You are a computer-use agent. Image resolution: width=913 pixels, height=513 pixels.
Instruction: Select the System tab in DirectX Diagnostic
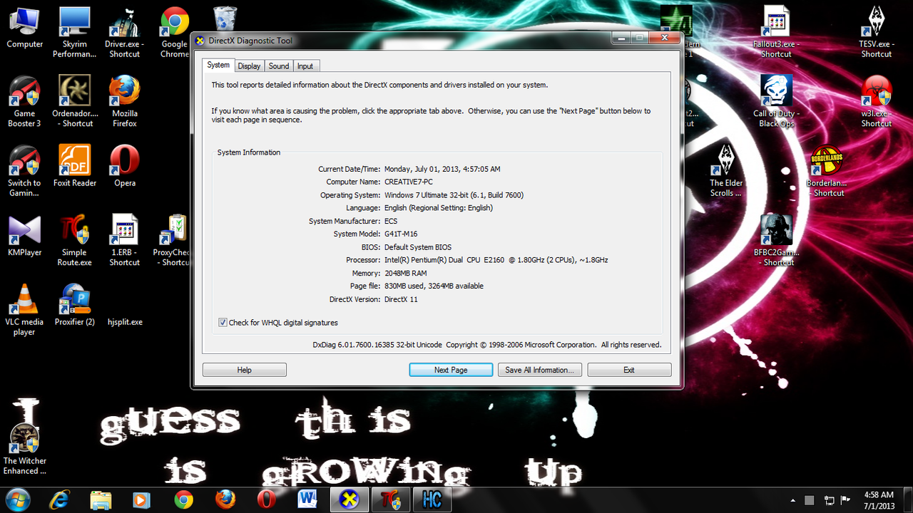[x=218, y=66]
